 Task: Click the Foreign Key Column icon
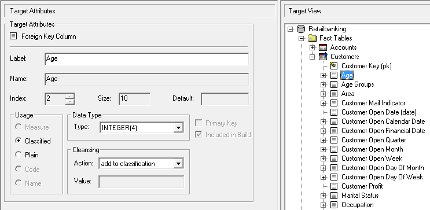click(13, 36)
